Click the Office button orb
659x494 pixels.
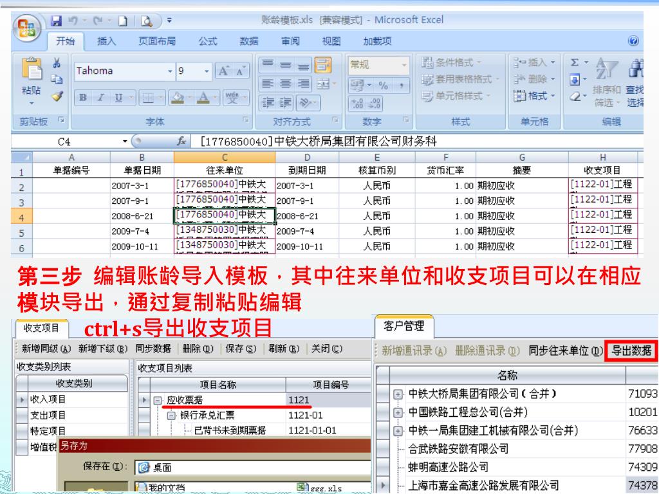point(27,28)
